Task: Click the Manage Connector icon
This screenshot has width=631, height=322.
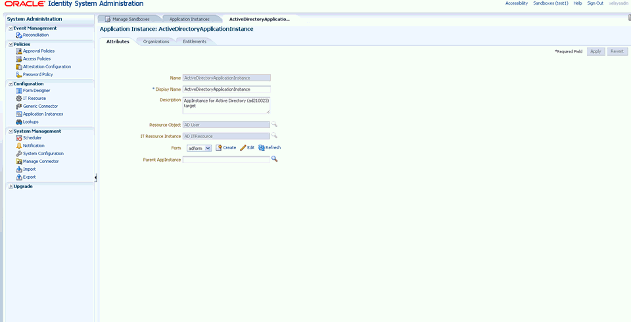Action: (19, 162)
